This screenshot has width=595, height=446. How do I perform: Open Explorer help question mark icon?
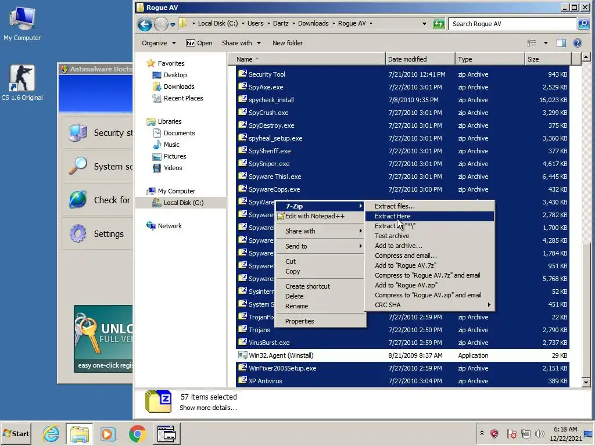click(577, 43)
